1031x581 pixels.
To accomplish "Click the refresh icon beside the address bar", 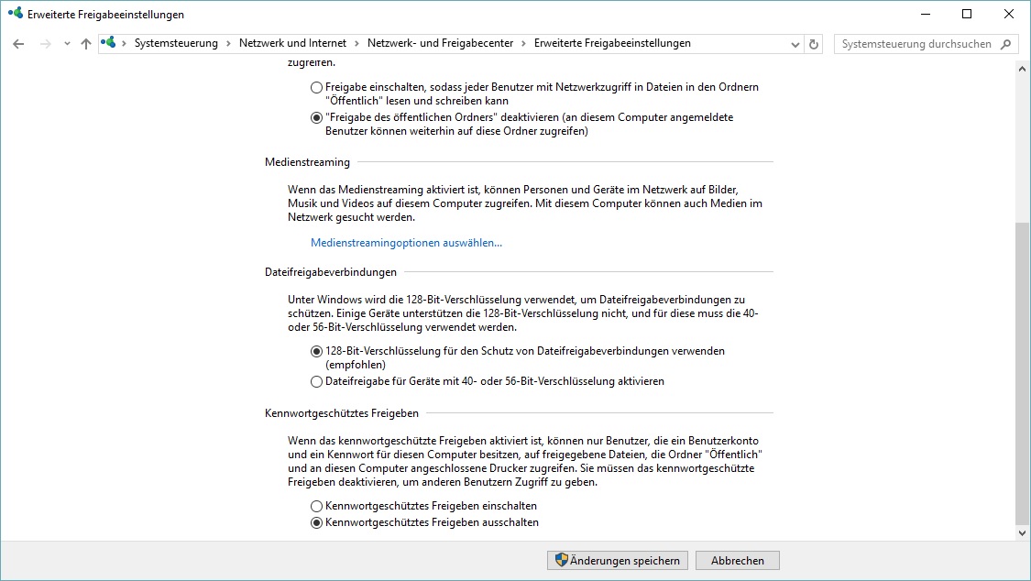I will pos(814,43).
